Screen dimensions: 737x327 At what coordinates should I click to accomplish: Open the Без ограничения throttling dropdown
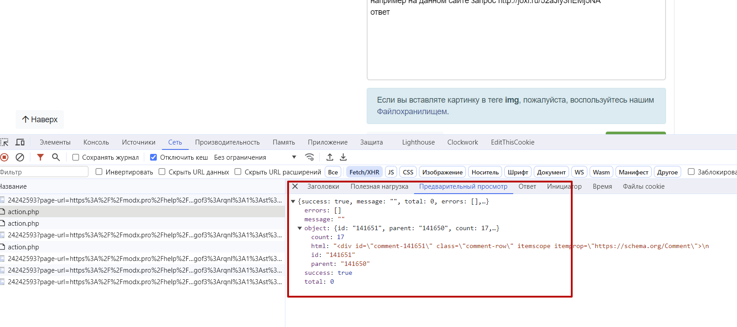255,157
